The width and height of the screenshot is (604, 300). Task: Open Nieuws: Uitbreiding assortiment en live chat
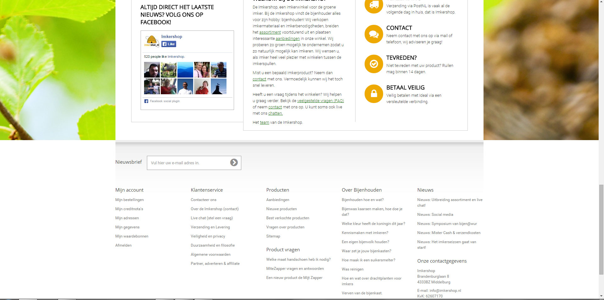click(x=450, y=203)
